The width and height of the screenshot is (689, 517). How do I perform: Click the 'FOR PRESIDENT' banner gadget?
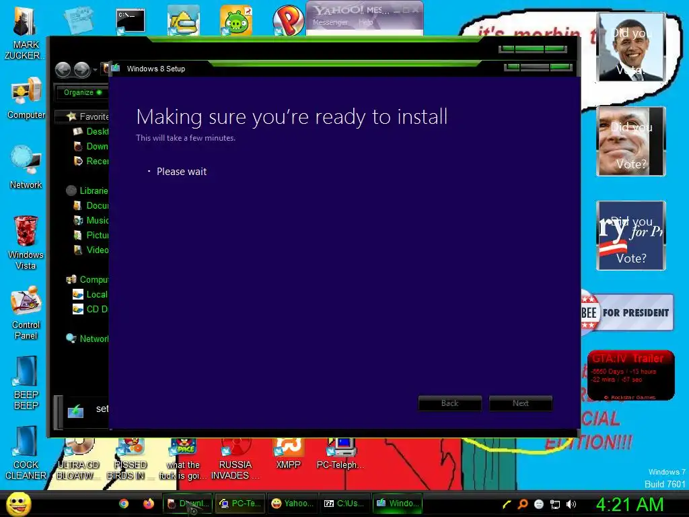point(627,312)
